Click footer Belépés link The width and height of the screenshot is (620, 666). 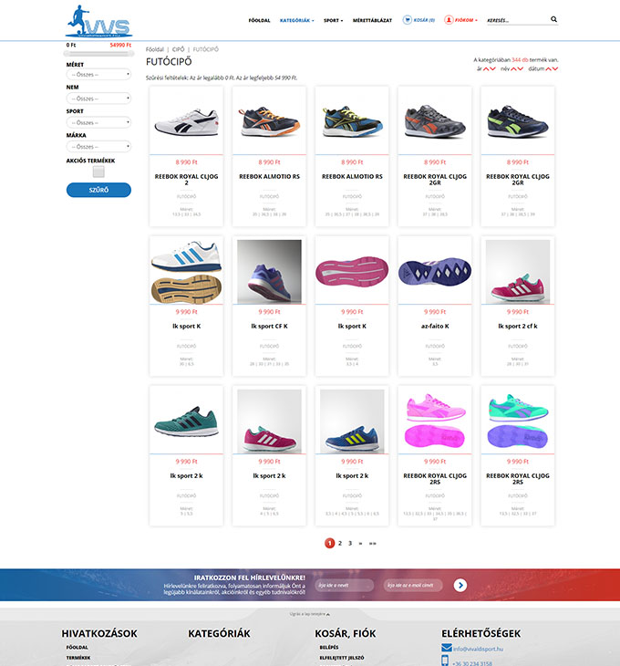pos(329,648)
